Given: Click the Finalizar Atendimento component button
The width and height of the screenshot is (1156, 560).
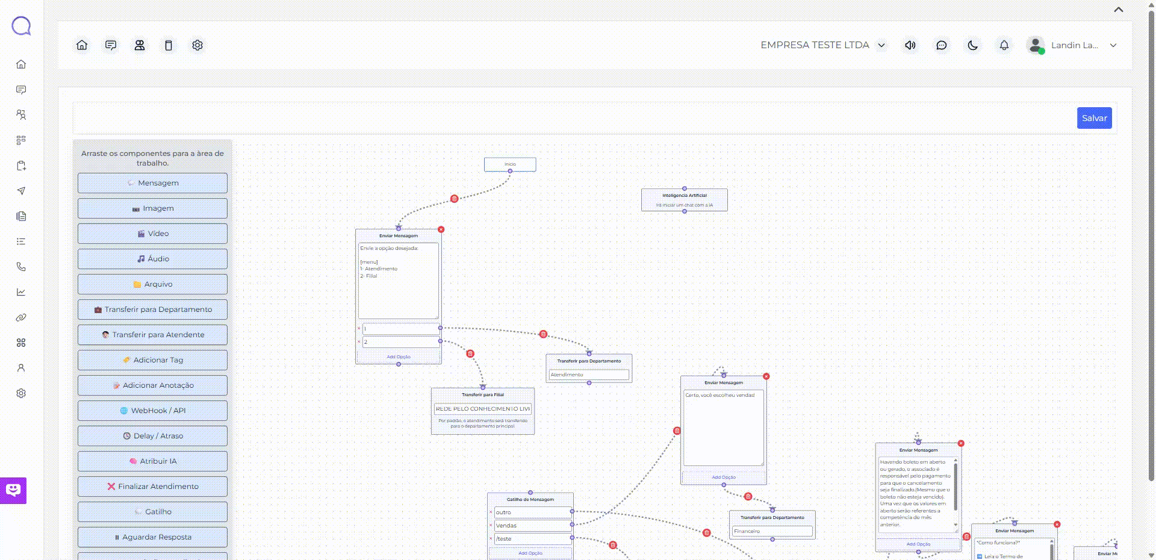Looking at the screenshot, I should point(152,487).
